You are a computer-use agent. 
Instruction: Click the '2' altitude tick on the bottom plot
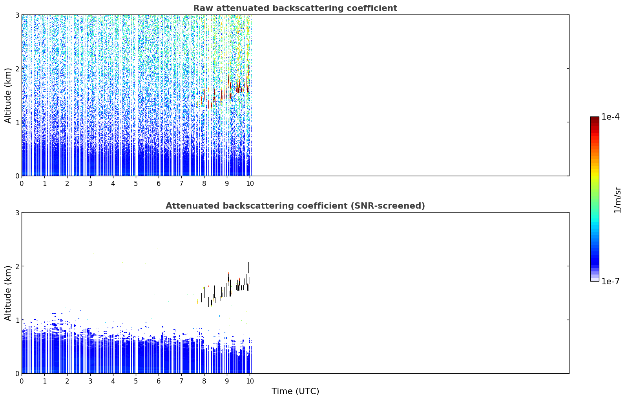tap(17, 266)
